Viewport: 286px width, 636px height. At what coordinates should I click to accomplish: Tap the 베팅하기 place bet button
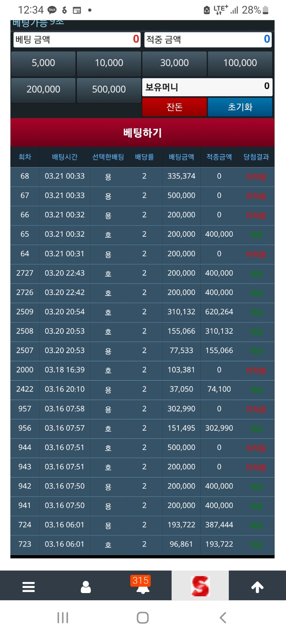tap(142, 133)
